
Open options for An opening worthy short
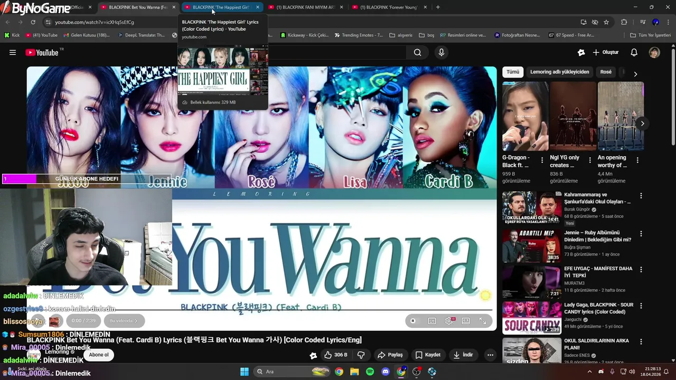[x=637, y=160]
